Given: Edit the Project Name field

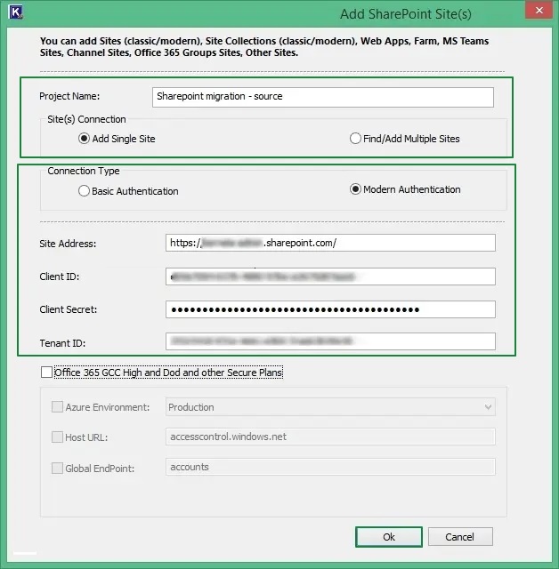Looking at the screenshot, I should click(x=323, y=97).
